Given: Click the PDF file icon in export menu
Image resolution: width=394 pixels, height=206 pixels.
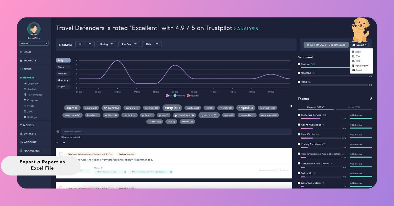Looking at the screenshot, I should [x=353, y=61].
